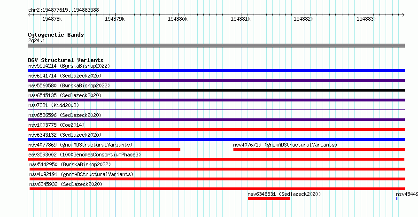The height and width of the screenshot is (217, 418).
Task: Select the blue bar under nsv6343132
Action: coord(216,139)
